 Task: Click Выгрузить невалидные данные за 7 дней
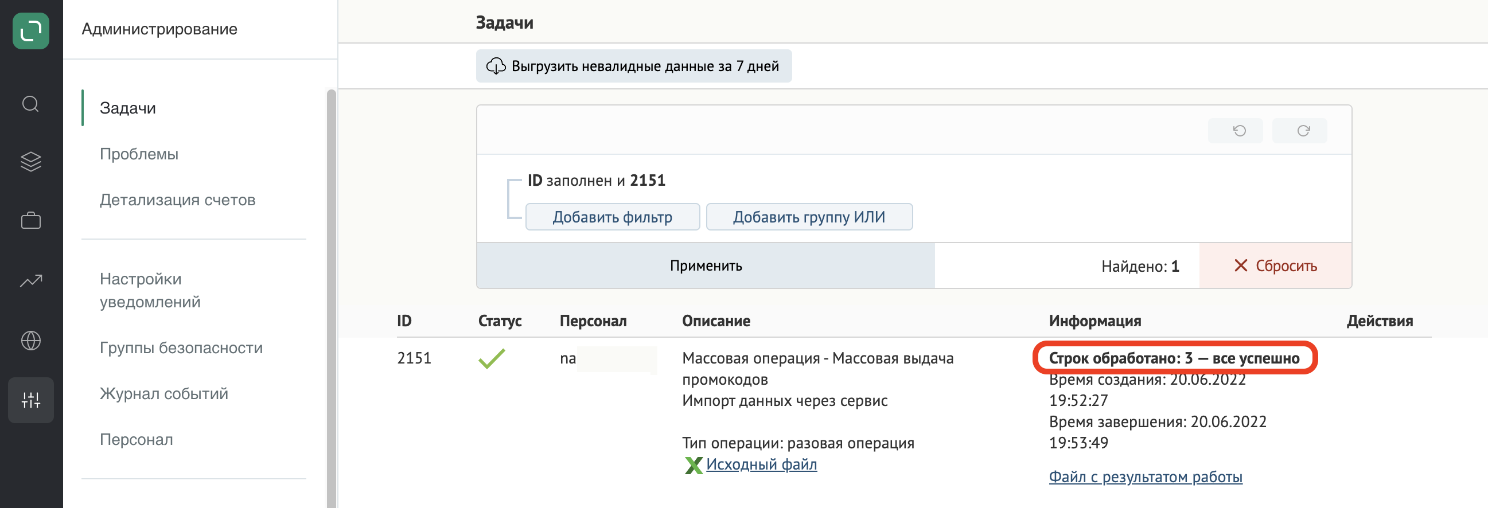pyautogui.click(x=634, y=66)
